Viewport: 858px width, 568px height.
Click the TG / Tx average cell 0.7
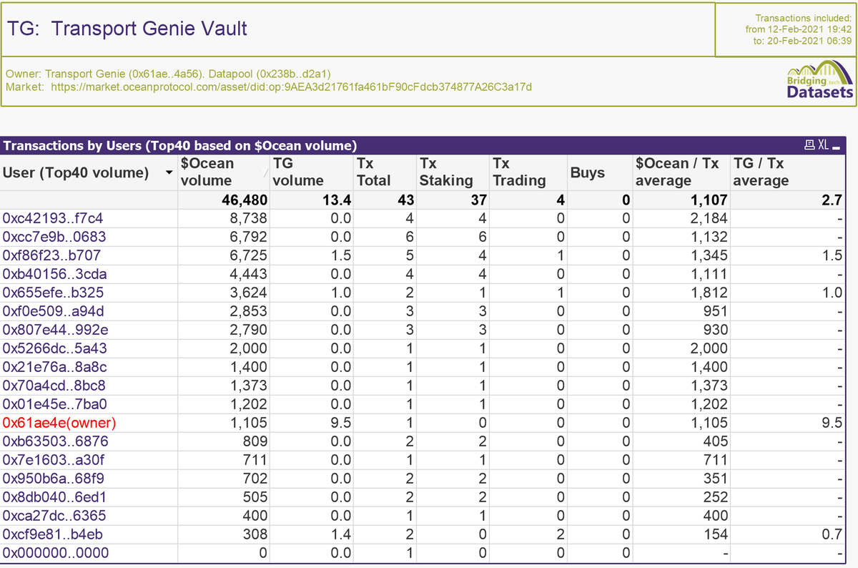(x=832, y=534)
